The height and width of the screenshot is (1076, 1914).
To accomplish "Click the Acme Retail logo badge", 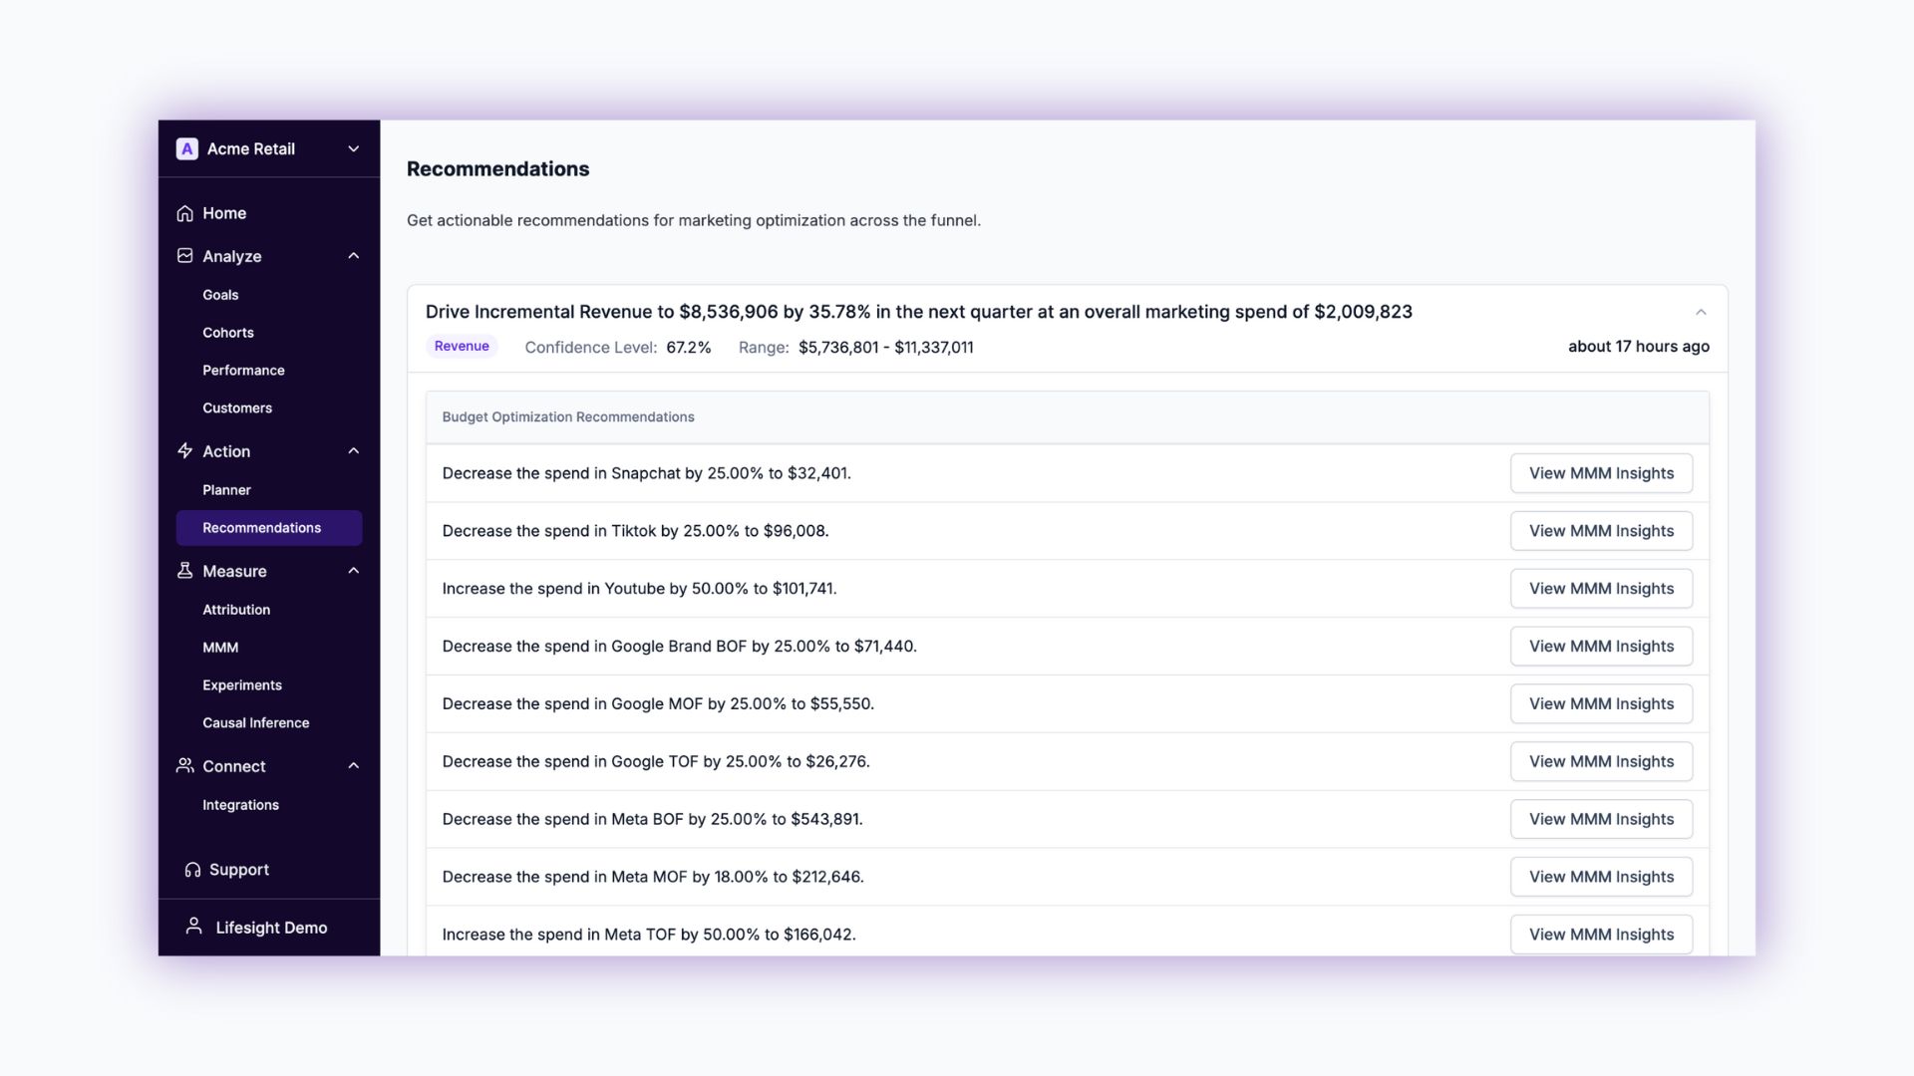I will pyautogui.click(x=186, y=148).
